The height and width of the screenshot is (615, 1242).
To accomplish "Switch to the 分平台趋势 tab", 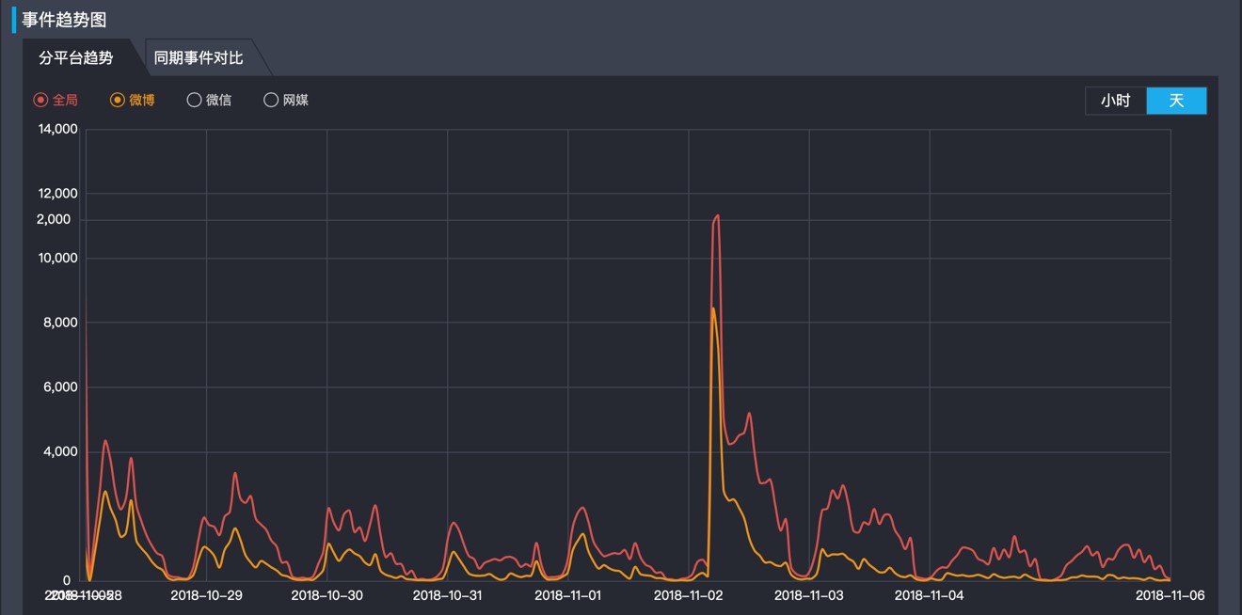I will 76,58.
